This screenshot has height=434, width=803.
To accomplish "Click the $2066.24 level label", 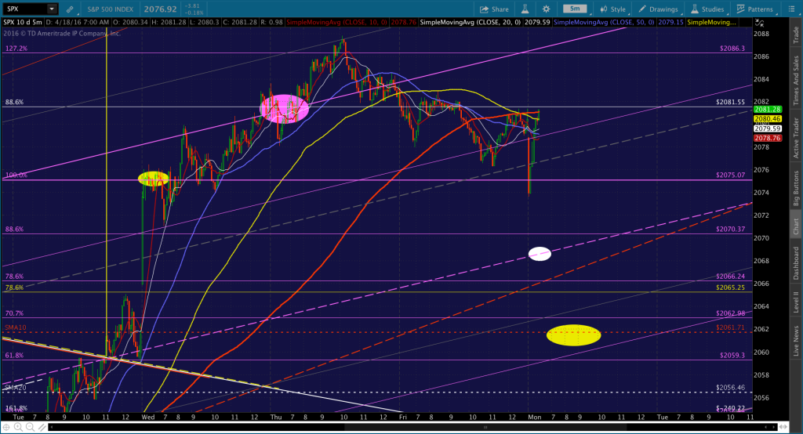I will 731,277.
